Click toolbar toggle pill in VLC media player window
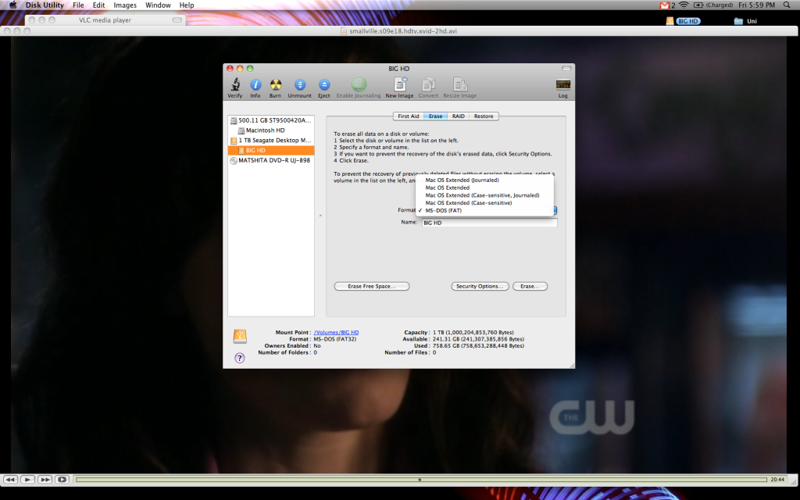Image resolution: width=800 pixels, height=500 pixels. pyautogui.click(x=177, y=20)
